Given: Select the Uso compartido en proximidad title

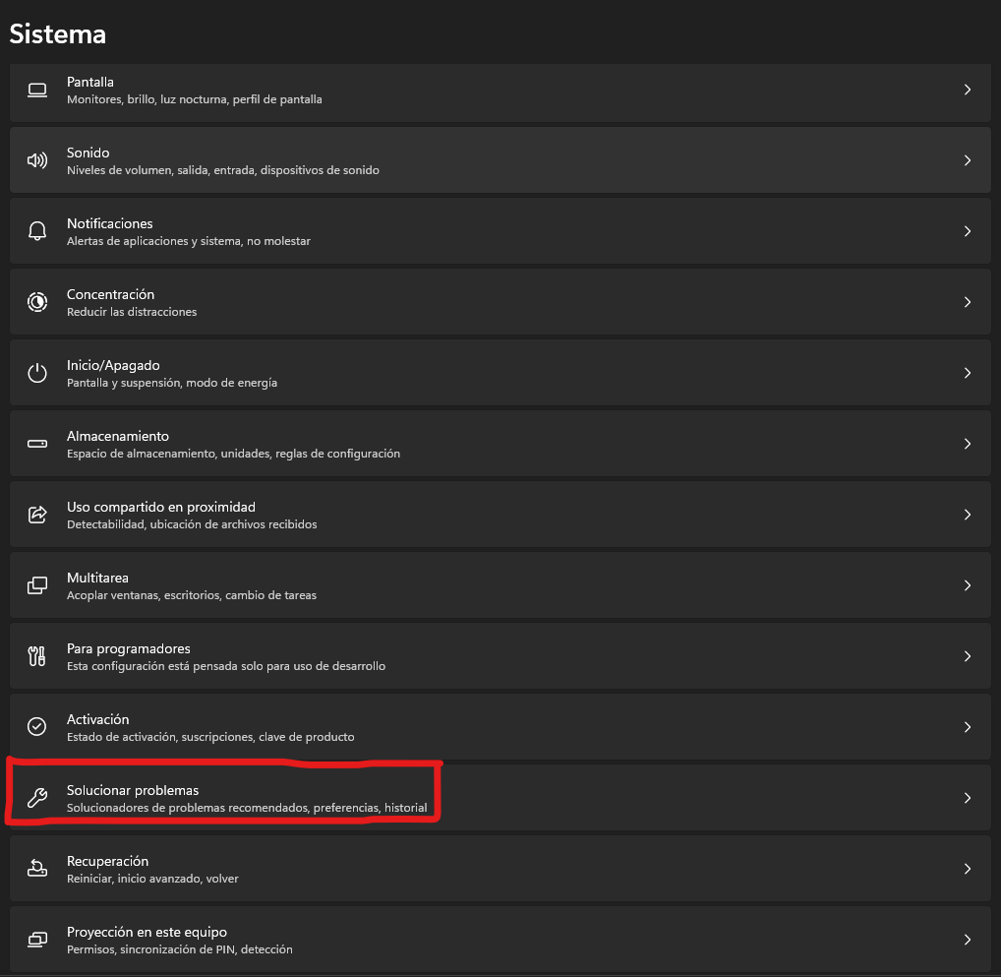Looking at the screenshot, I should pyautogui.click(x=161, y=507).
